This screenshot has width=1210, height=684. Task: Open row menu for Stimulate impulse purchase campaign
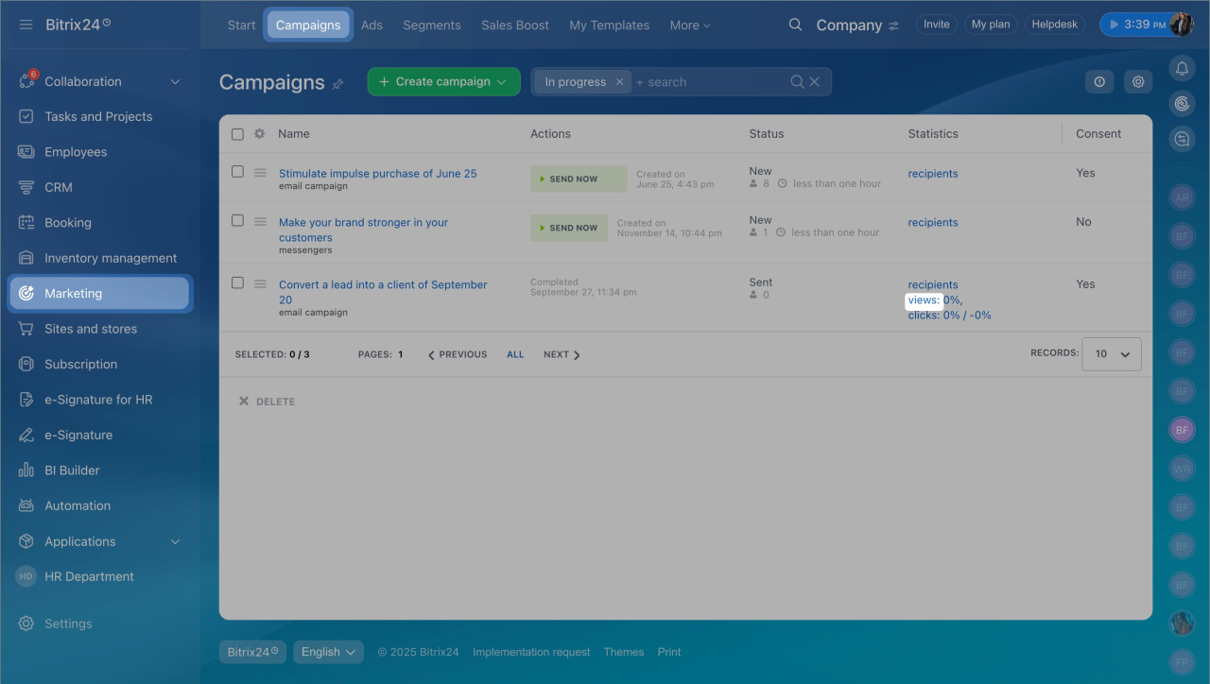(x=260, y=172)
